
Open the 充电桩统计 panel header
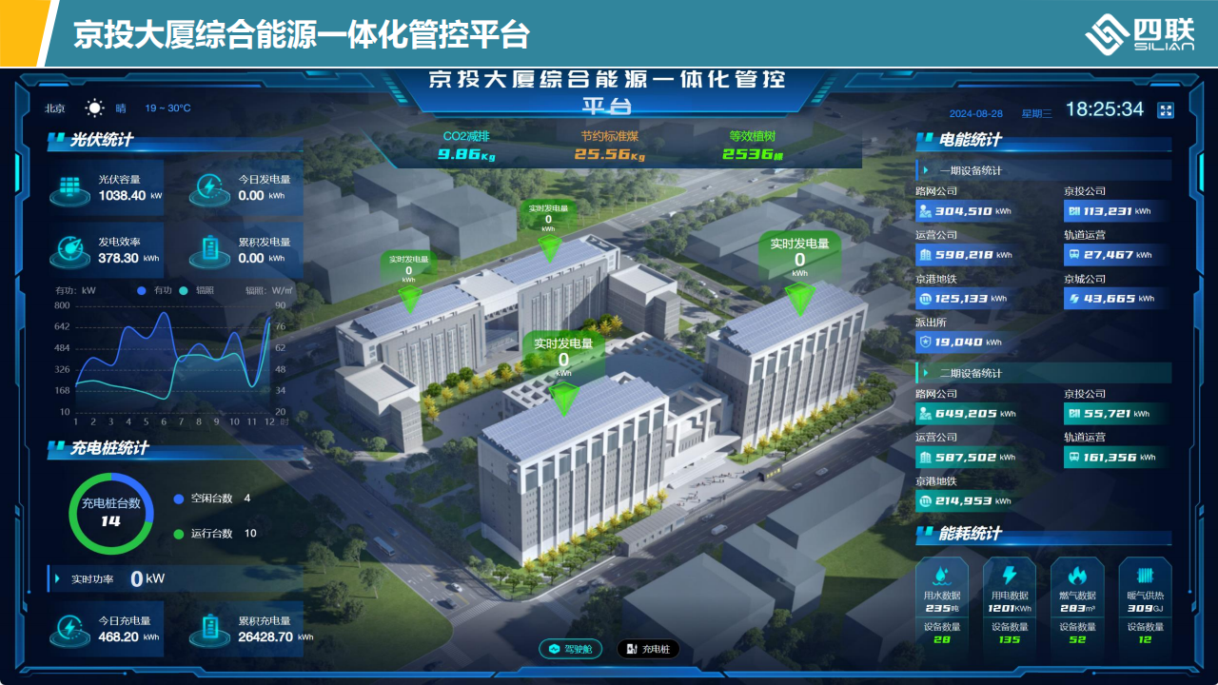pos(175,448)
